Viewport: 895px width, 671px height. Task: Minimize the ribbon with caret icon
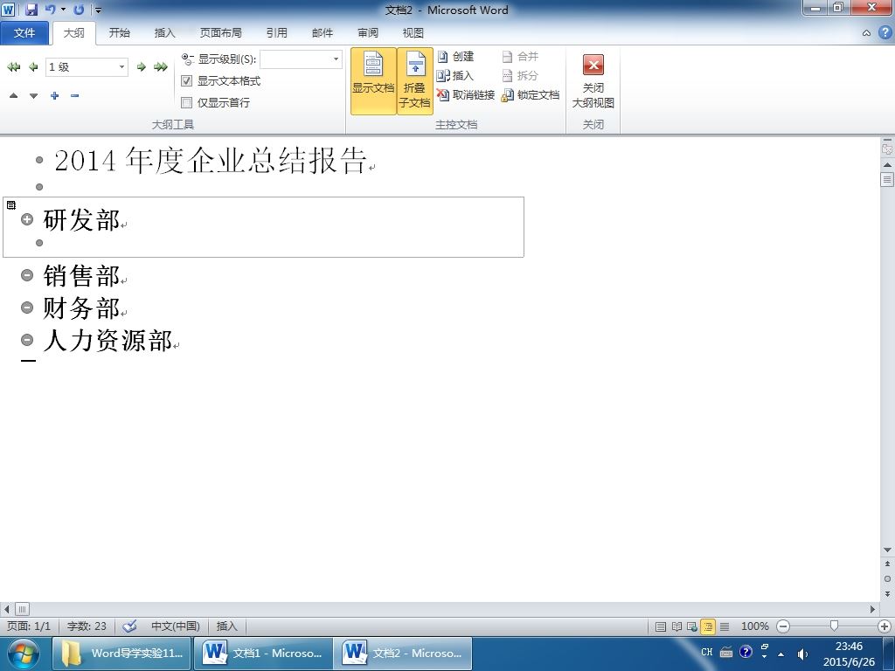[866, 33]
